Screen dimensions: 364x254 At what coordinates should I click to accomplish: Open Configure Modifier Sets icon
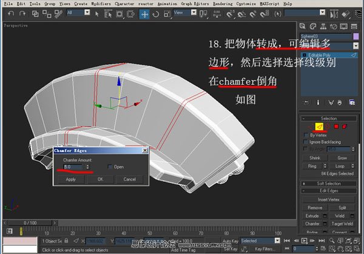(x=352, y=102)
